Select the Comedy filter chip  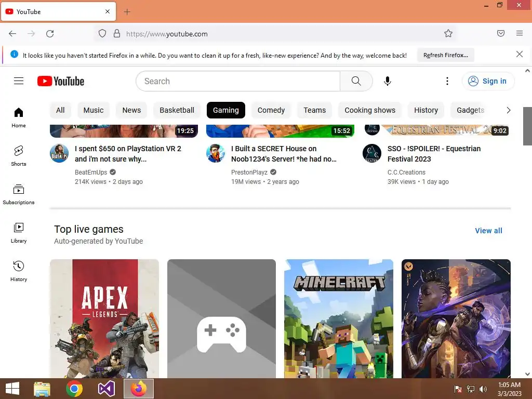[271, 110]
